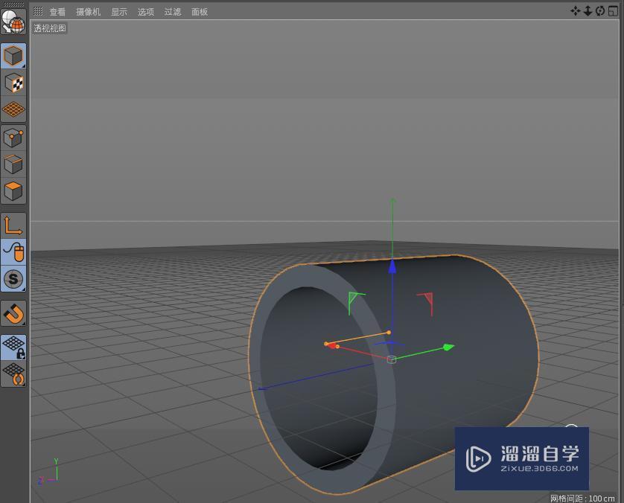
Task: Switch to Edges mode
Action: (13, 164)
